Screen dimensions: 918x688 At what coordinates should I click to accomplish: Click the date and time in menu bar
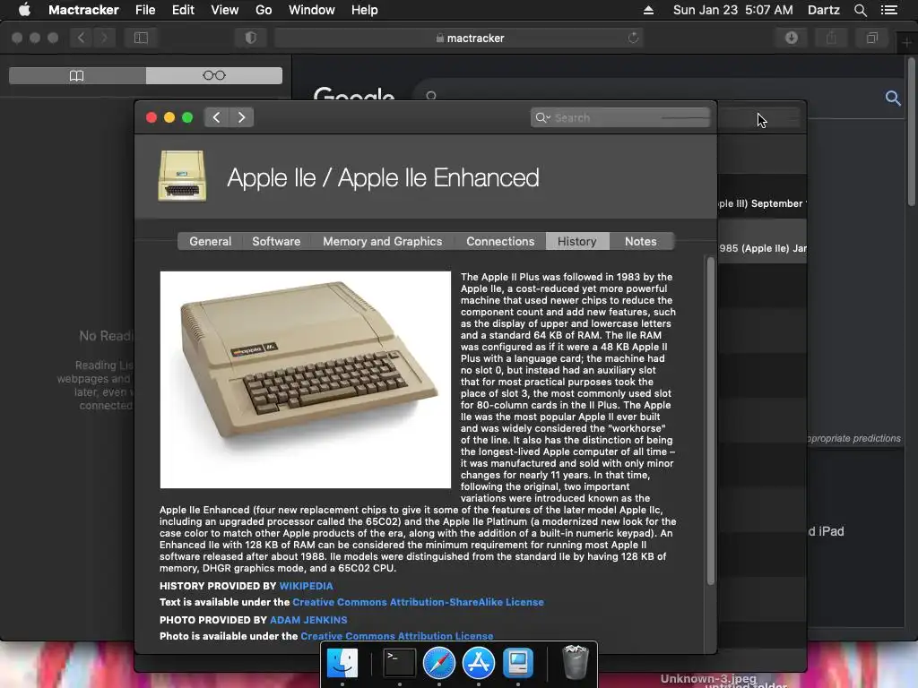click(x=733, y=10)
